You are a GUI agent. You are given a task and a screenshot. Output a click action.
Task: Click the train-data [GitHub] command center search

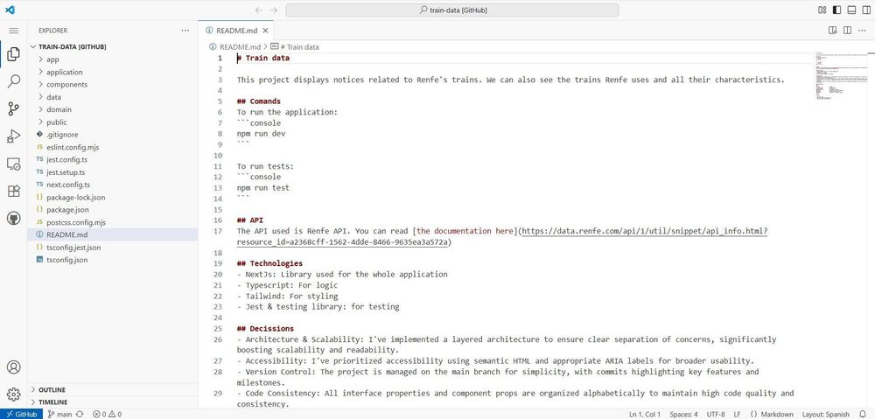tap(452, 10)
